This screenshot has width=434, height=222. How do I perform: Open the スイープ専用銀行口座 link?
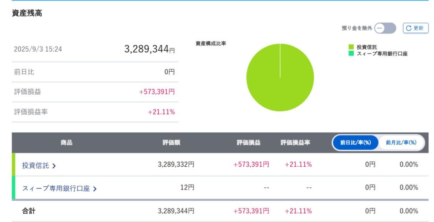[56, 188]
